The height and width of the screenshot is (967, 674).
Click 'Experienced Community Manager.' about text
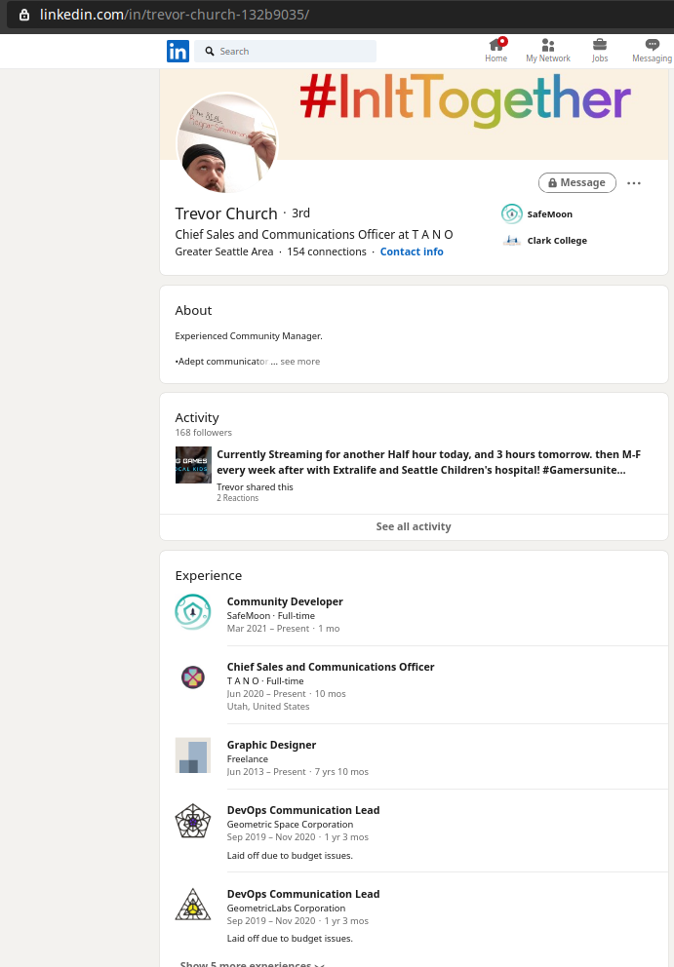[248, 336]
